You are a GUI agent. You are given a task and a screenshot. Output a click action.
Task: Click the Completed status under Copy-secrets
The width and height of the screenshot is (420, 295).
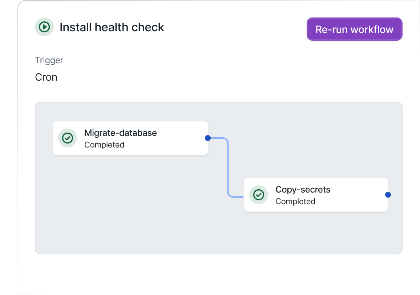pos(295,202)
